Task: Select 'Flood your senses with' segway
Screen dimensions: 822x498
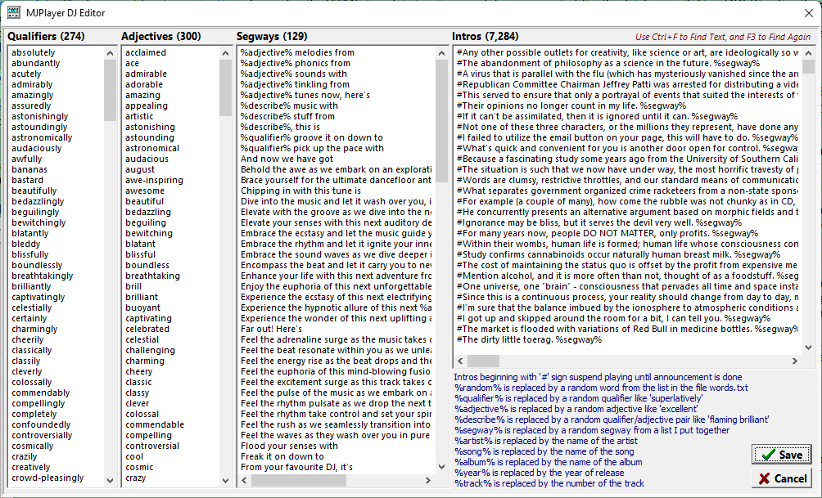Action: (x=289, y=446)
